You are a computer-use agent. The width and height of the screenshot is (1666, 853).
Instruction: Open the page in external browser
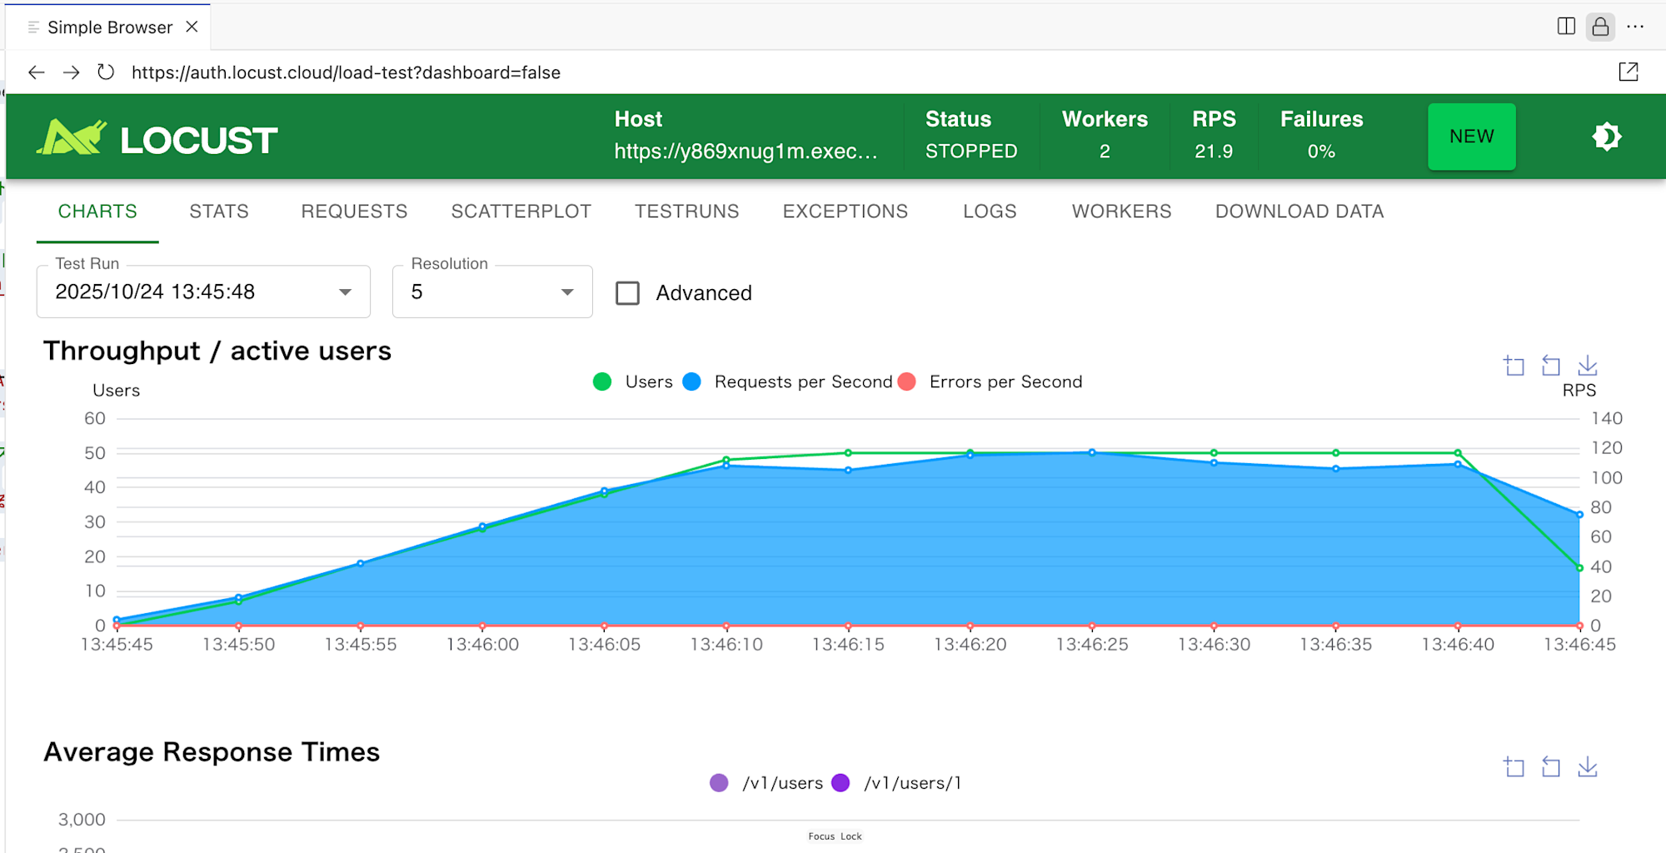point(1628,72)
